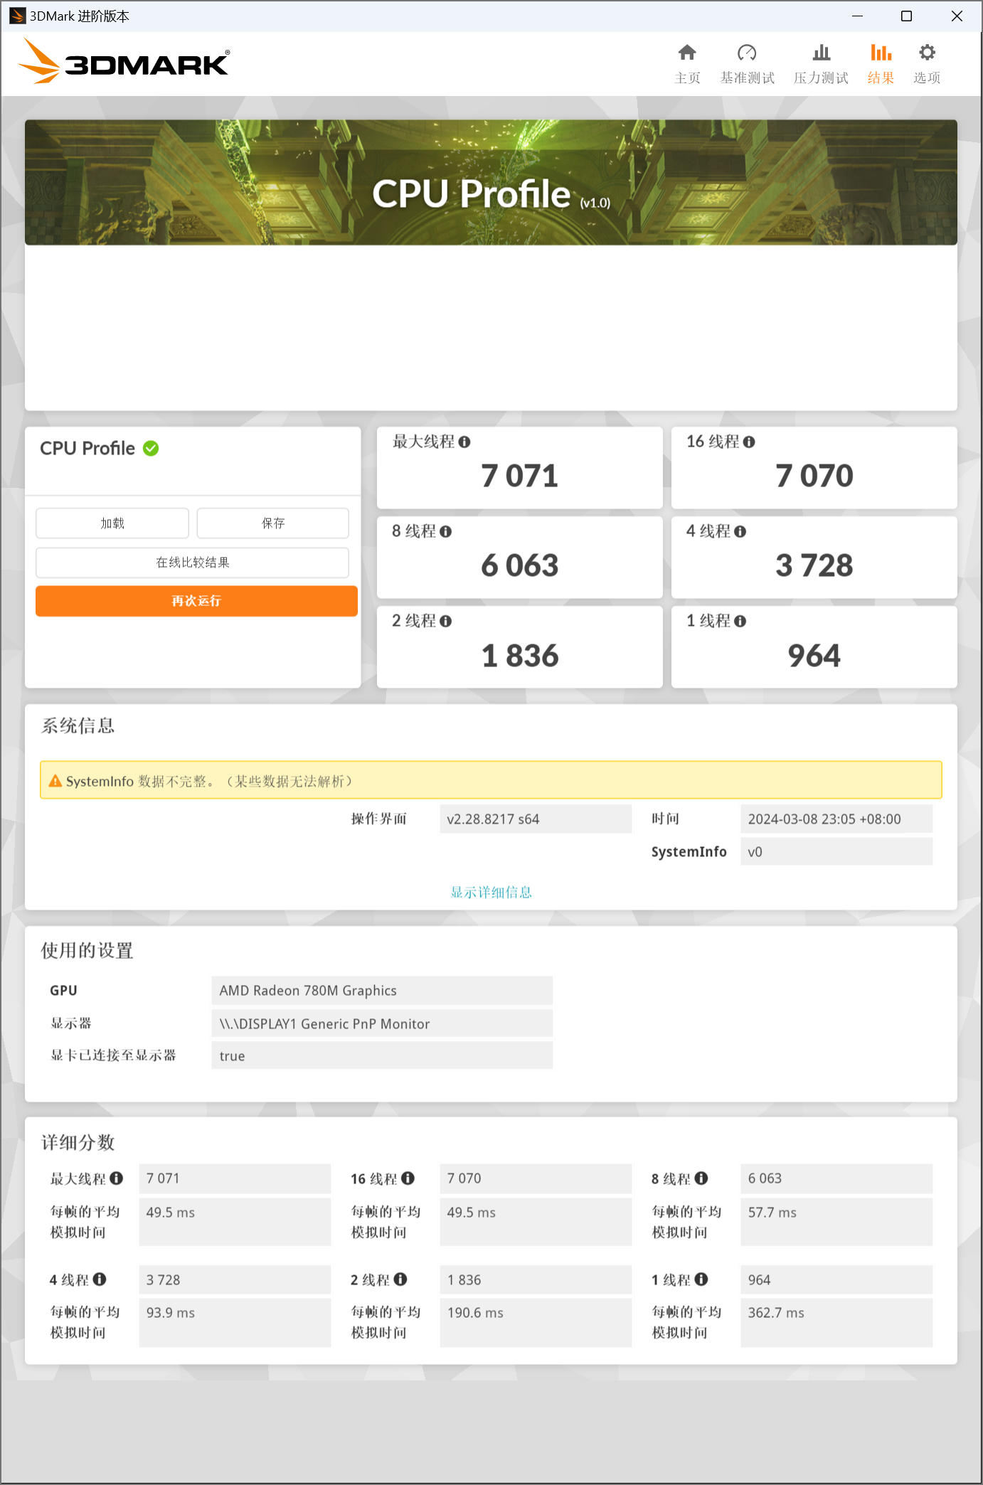The height and width of the screenshot is (1485, 983).
Task: Click the SystemInfo v0 value field
Action: 836,851
